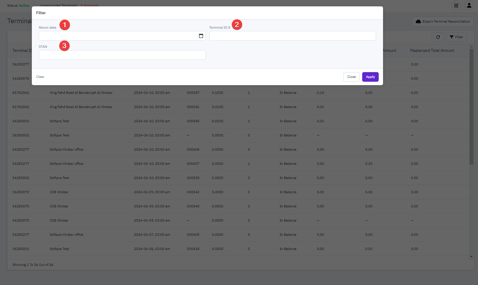This screenshot has height=285, width=478.
Task: Click the refresh table icon
Action: click(x=438, y=37)
